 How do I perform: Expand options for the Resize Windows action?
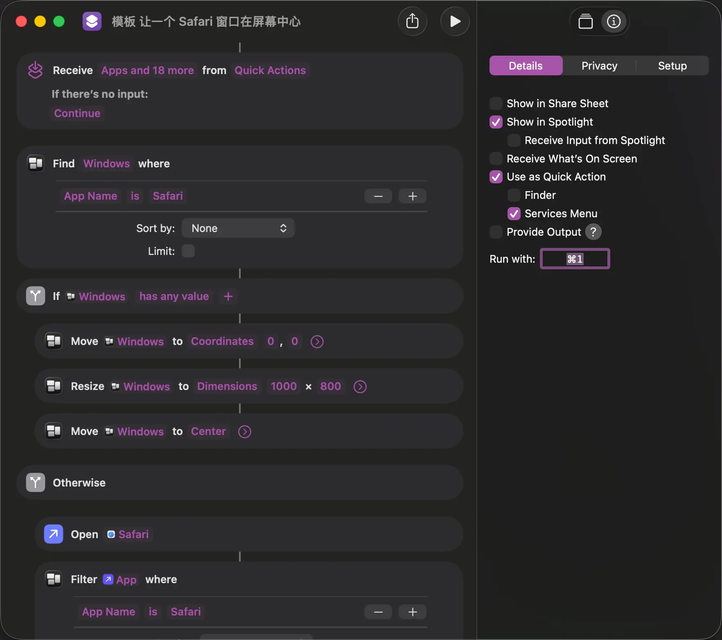360,387
